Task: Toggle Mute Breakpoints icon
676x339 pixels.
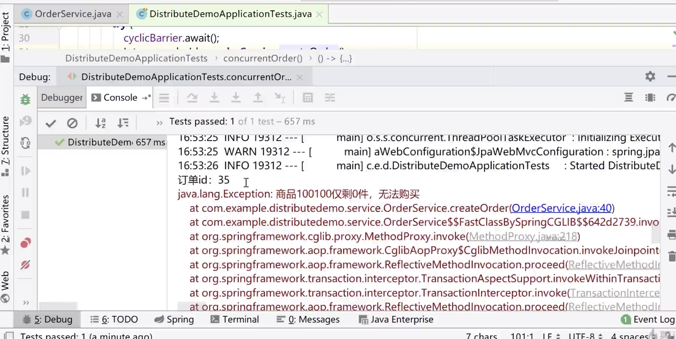Action: click(25, 265)
